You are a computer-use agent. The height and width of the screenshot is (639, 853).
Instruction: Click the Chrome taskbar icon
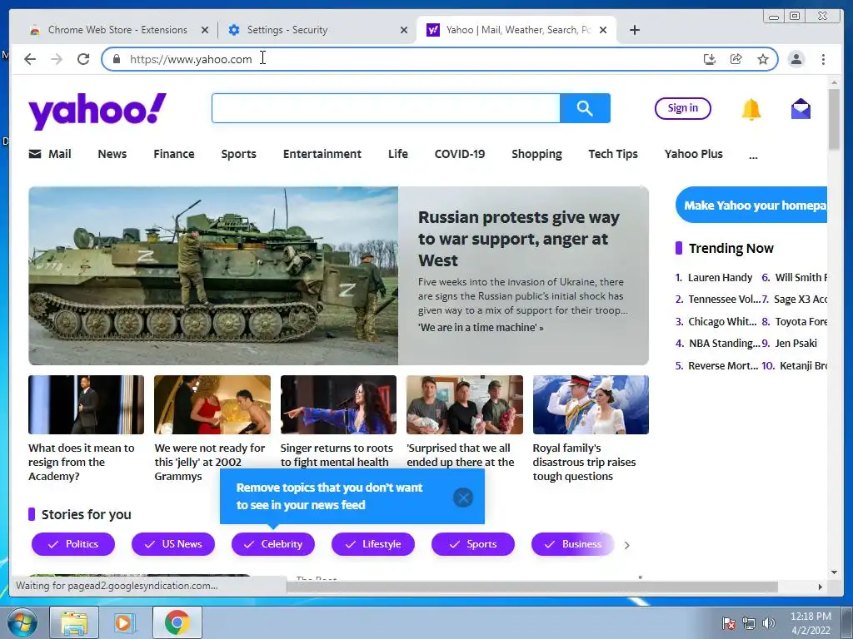[177, 622]
